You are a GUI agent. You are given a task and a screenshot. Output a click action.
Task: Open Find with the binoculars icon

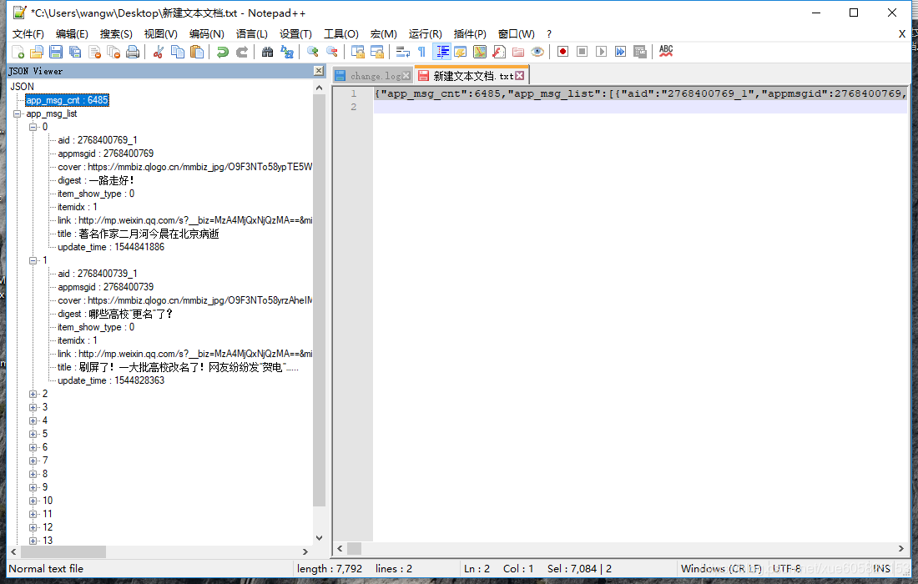tap(268, 52)
